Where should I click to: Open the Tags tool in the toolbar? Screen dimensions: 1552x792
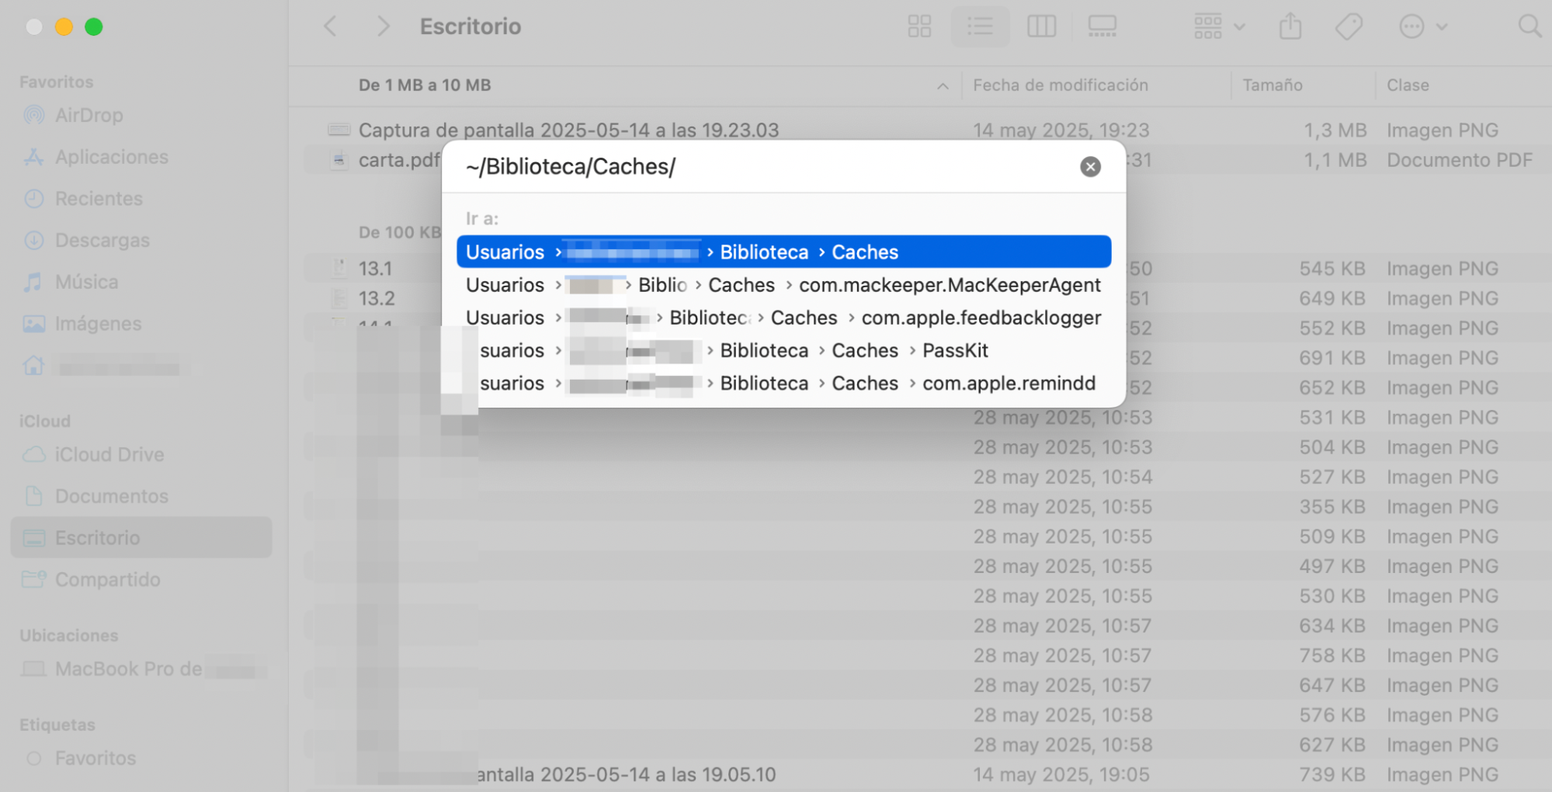pos(1349,26)
